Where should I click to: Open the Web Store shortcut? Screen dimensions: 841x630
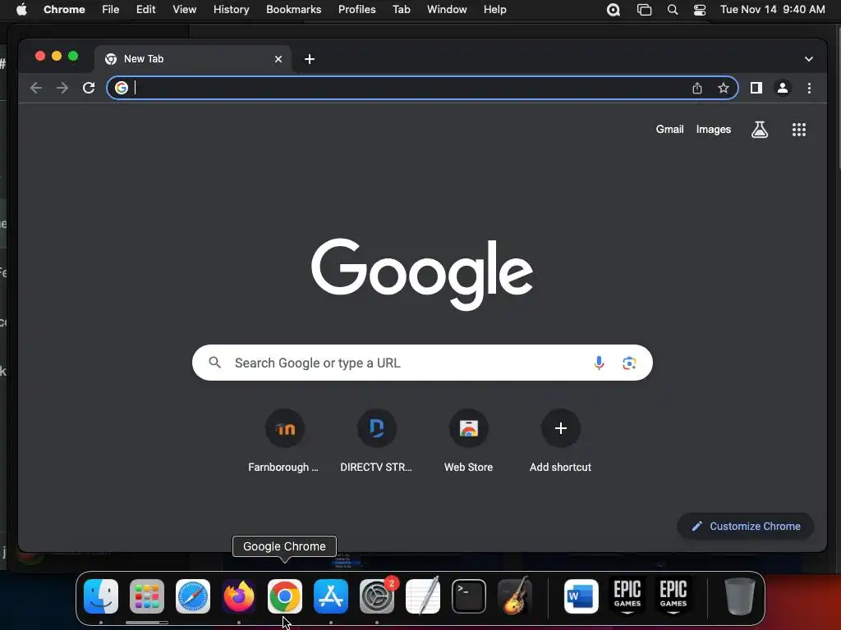[468, 442]
